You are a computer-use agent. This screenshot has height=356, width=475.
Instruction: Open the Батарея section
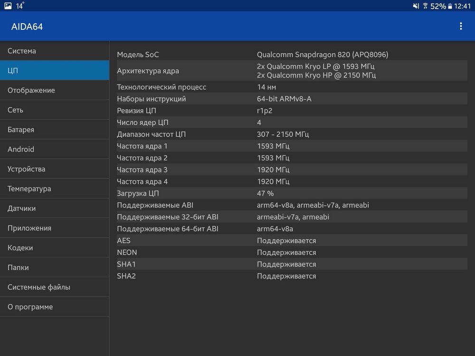coord(55,130)
